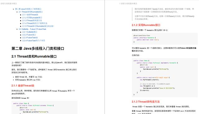The width and height of the screenshot is (199, 114).
Task: Click the '@FunctionalInterface' code line
Action: [142, 36]
